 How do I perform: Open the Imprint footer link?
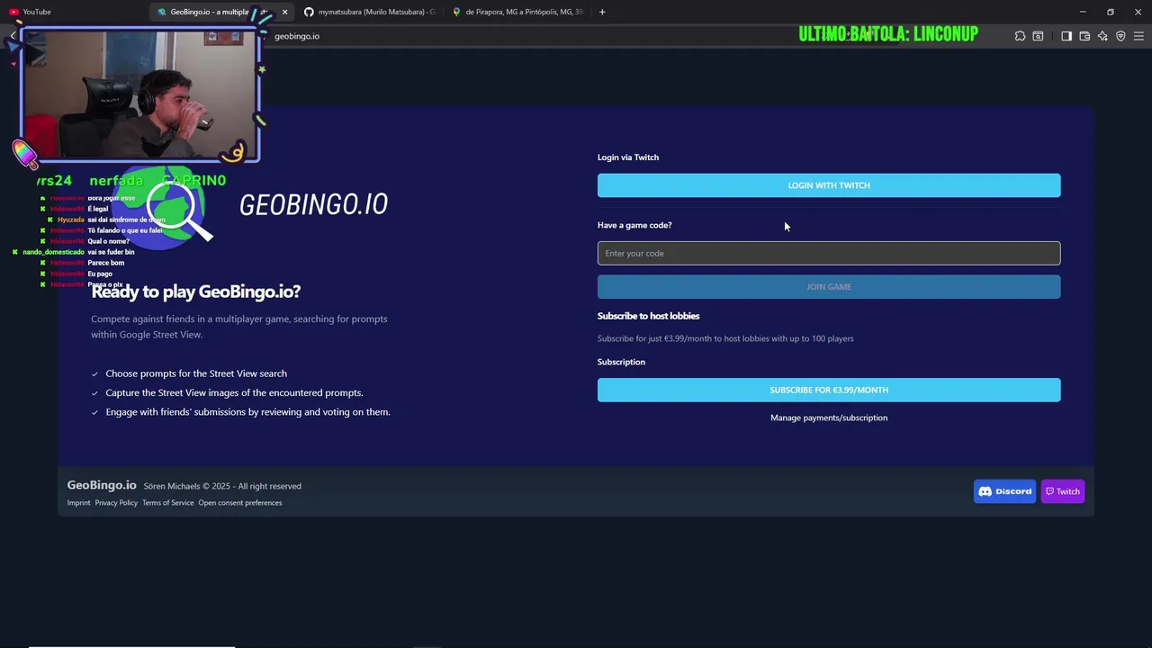click(78, 503)
